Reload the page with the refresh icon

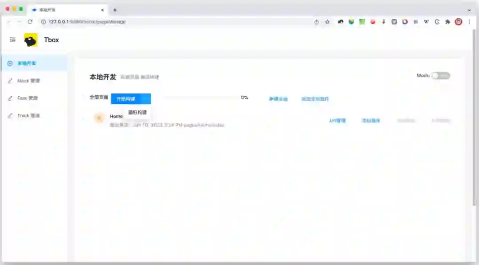pos(30,22)
